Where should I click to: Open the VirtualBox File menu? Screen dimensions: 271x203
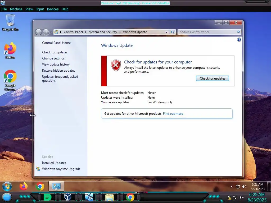pos(4,9)
